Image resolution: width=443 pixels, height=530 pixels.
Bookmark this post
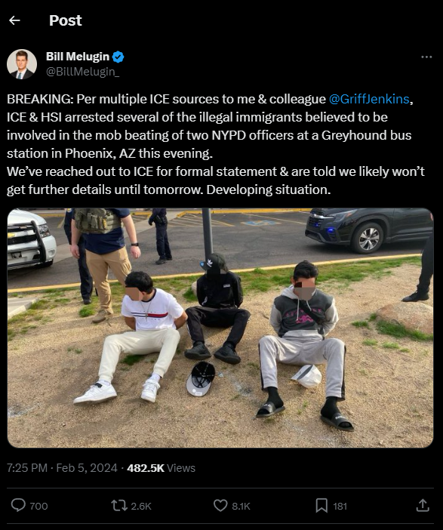pos(321,506)
